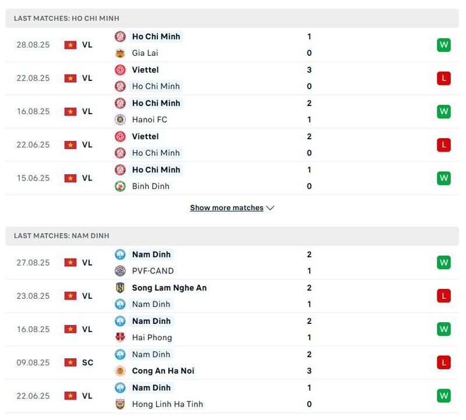Open the Ho Chi Minh vs Hanoi FC match
The image size is (466, 420).
[x=233, y=111]
